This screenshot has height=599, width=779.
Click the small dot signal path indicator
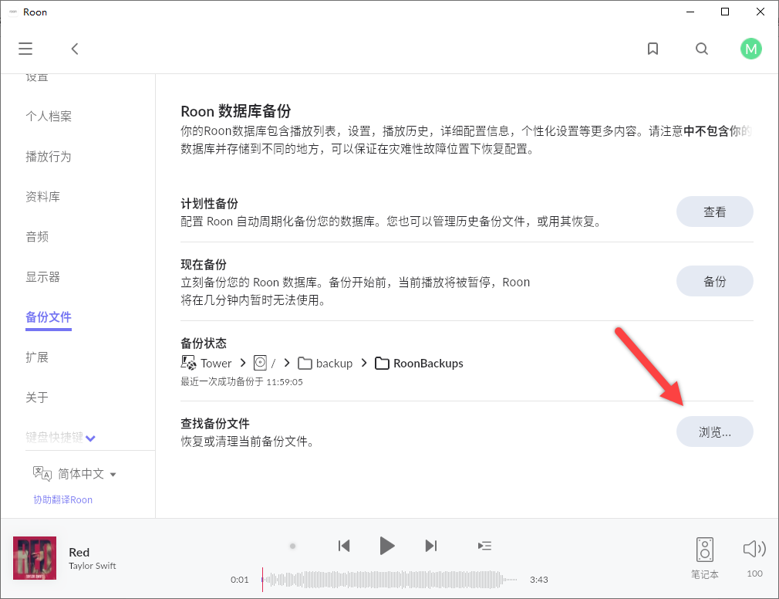pos(292,546)
